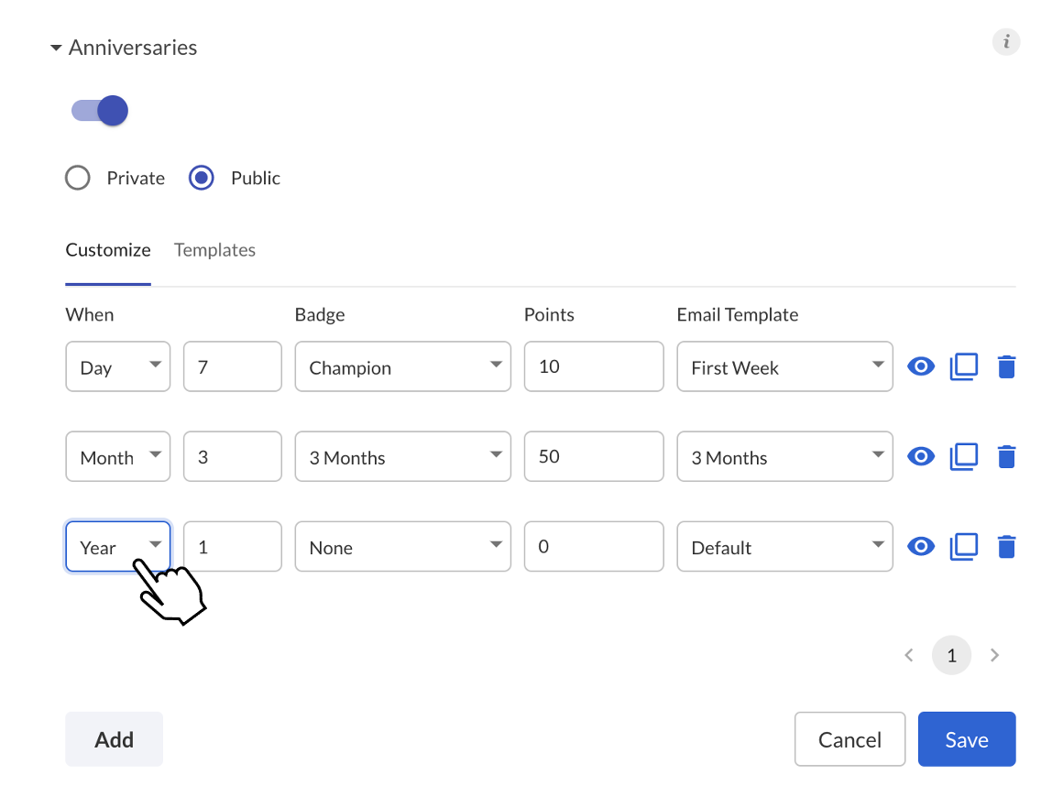Save the anniversary settings
This screenshot has width=1052, height=786.
pos(967,739)
